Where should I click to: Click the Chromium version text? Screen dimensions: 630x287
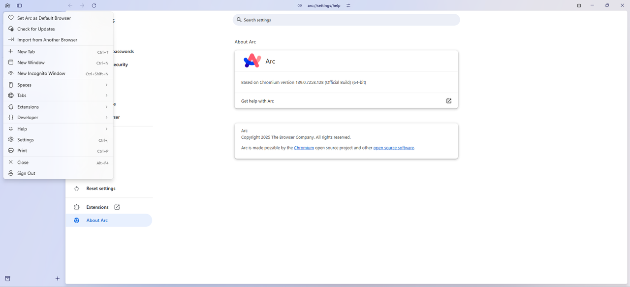[x=304, y=82]
